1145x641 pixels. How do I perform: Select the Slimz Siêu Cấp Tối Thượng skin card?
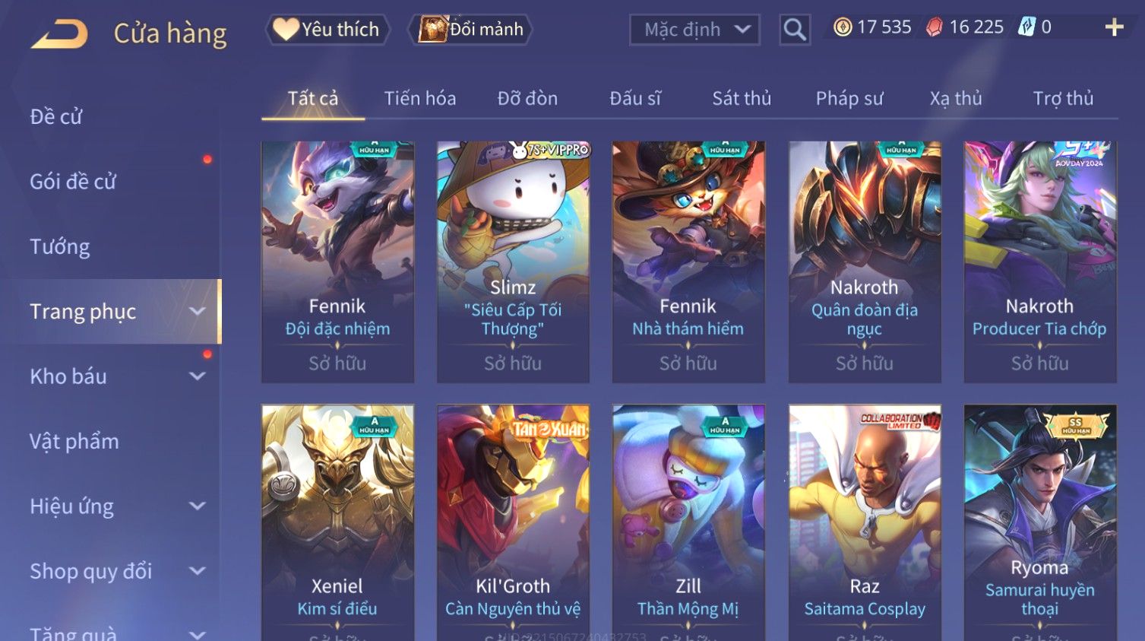tap(513, 262)
